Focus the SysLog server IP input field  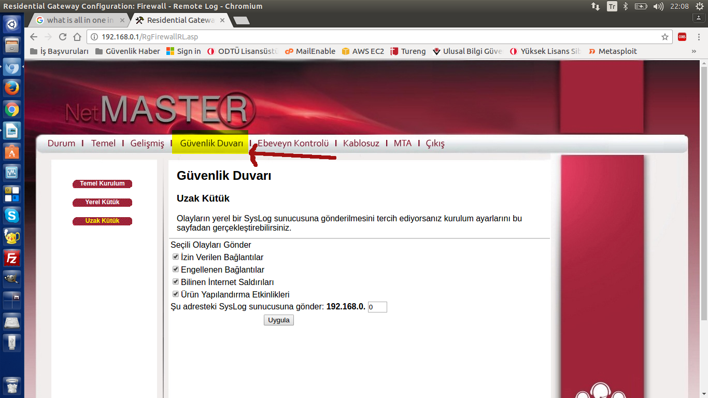point(377,307)
